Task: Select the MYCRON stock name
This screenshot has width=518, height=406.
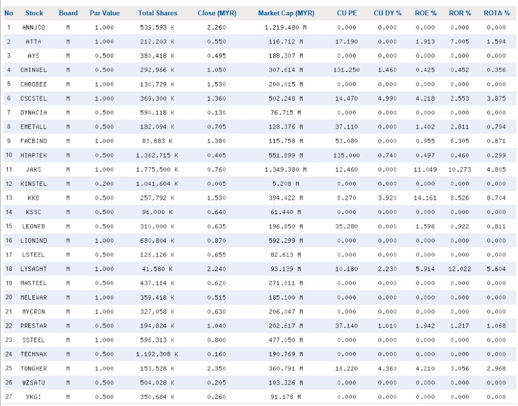Action: (33, 312)
